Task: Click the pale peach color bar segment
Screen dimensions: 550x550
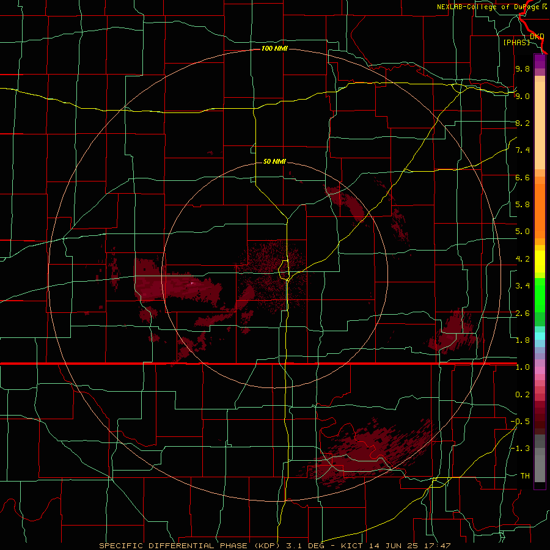Action: (540, 125)
